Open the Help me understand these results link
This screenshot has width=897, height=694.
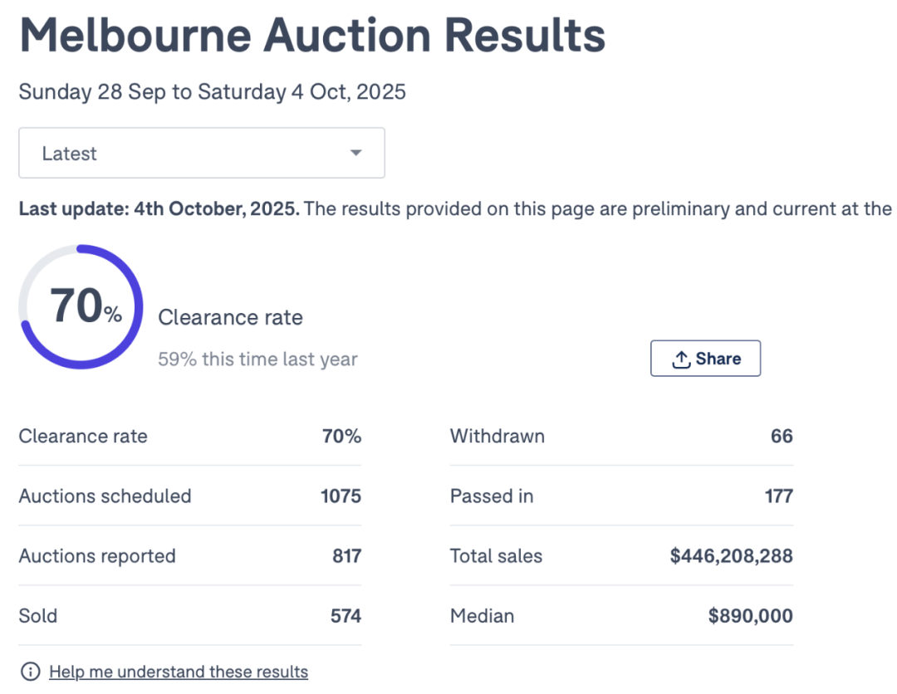pyautogui.click(x=179, y=672)
